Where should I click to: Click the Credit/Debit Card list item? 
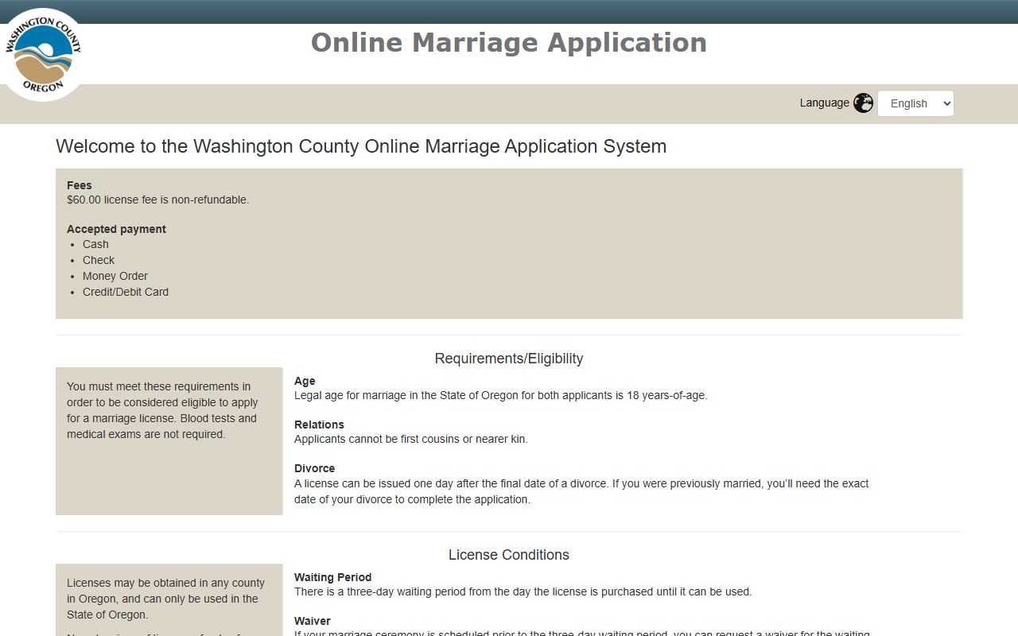(x=126, y=292)
